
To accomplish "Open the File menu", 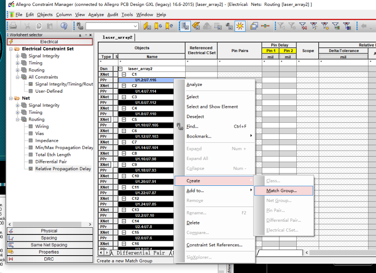I will [x=19, y=15].
